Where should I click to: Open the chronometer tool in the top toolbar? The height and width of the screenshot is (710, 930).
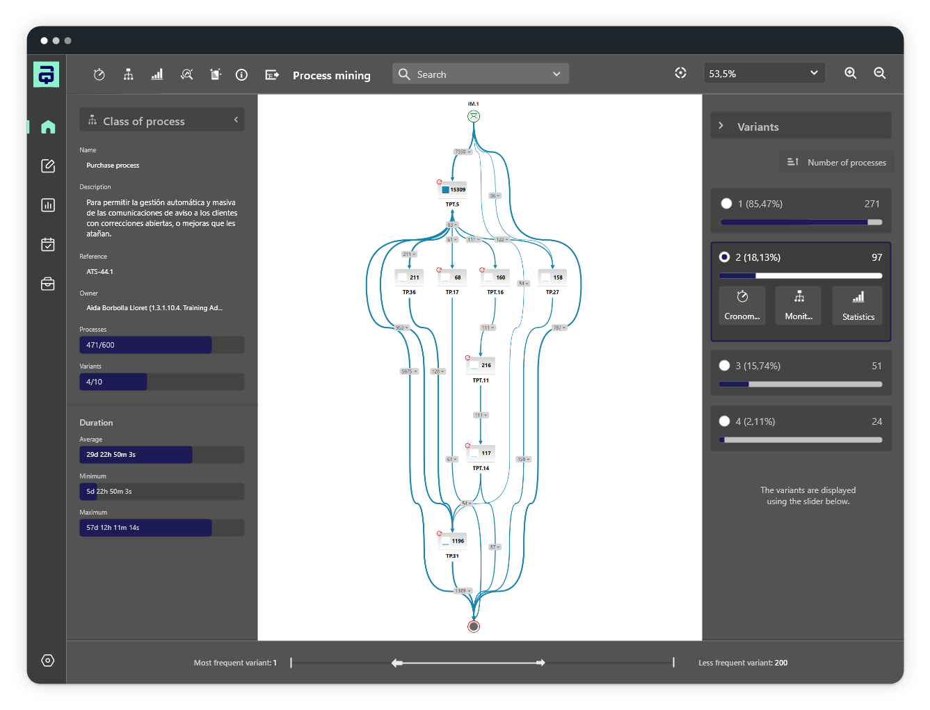[99, 74]
